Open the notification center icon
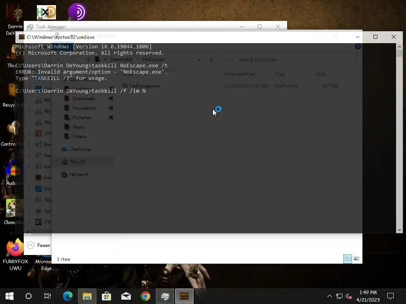 (x=391, y=296)
